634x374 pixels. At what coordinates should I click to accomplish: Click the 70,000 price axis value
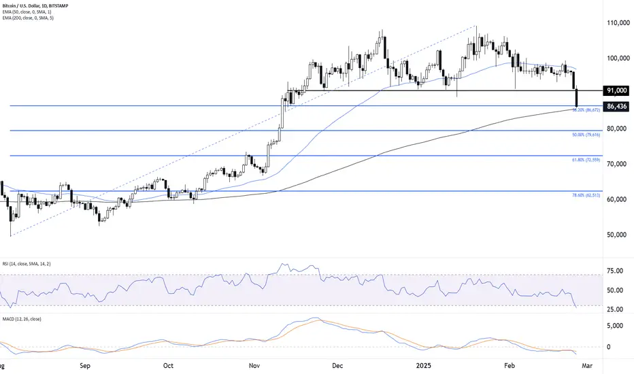[x=616, y=164]
